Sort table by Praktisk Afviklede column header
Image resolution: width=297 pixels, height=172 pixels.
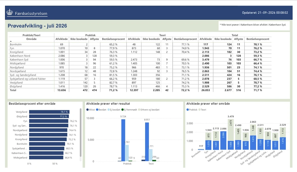(62, 39)
